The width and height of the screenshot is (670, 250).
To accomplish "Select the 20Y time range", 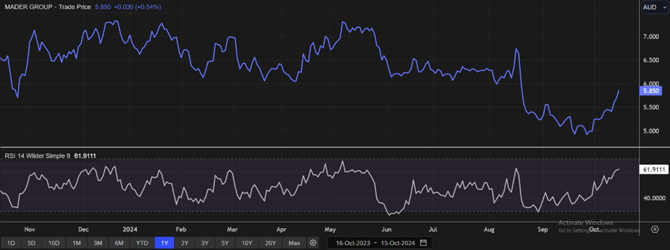I will (x=271, y=242).
